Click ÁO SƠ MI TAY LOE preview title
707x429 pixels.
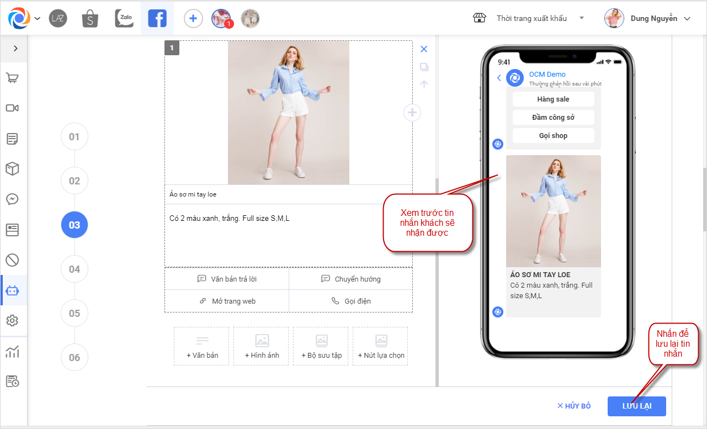pyautogui.click(x=540, y=275)
